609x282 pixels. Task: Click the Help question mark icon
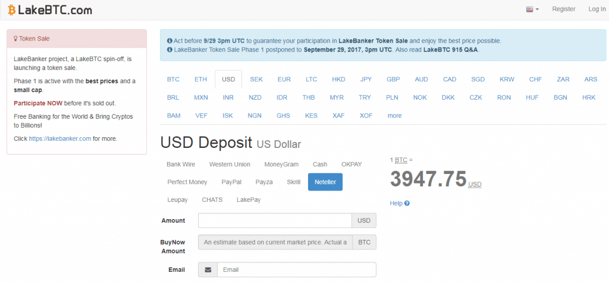[407, 203]
